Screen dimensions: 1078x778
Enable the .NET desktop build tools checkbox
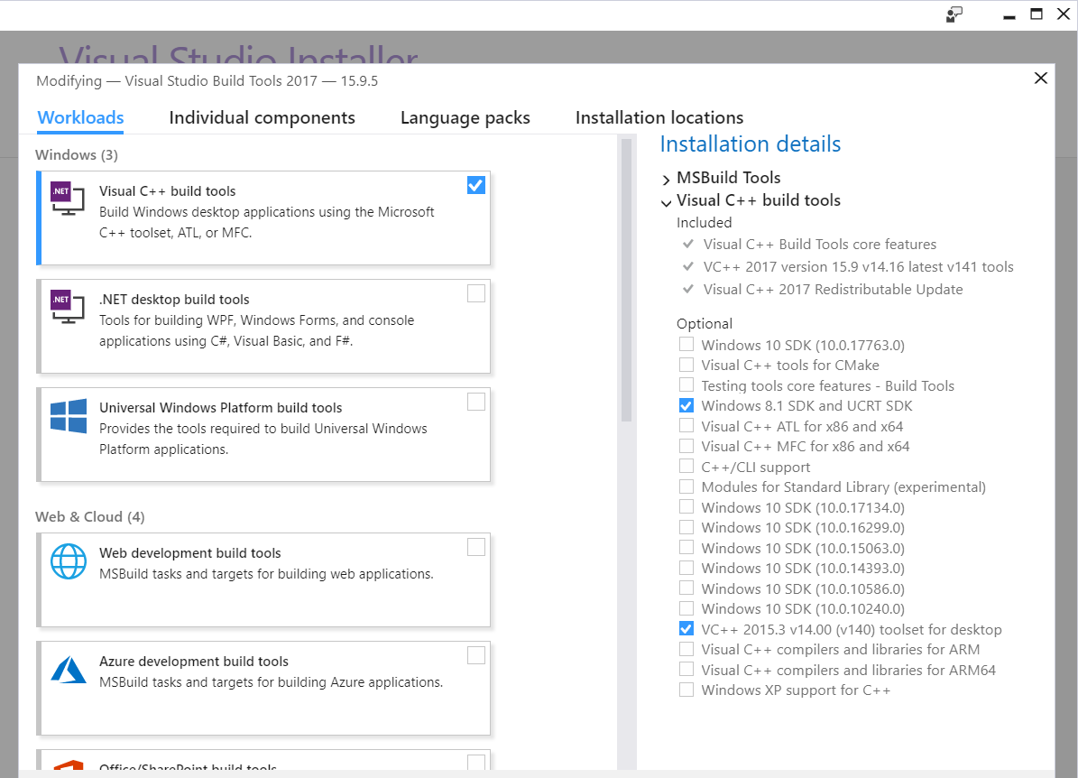pos(476,293)
